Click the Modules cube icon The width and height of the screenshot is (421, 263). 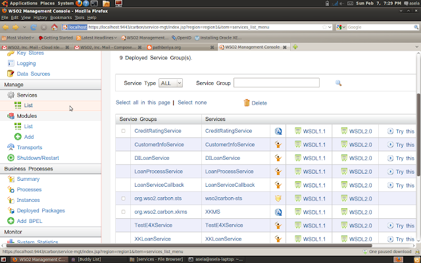coord(11,116)
